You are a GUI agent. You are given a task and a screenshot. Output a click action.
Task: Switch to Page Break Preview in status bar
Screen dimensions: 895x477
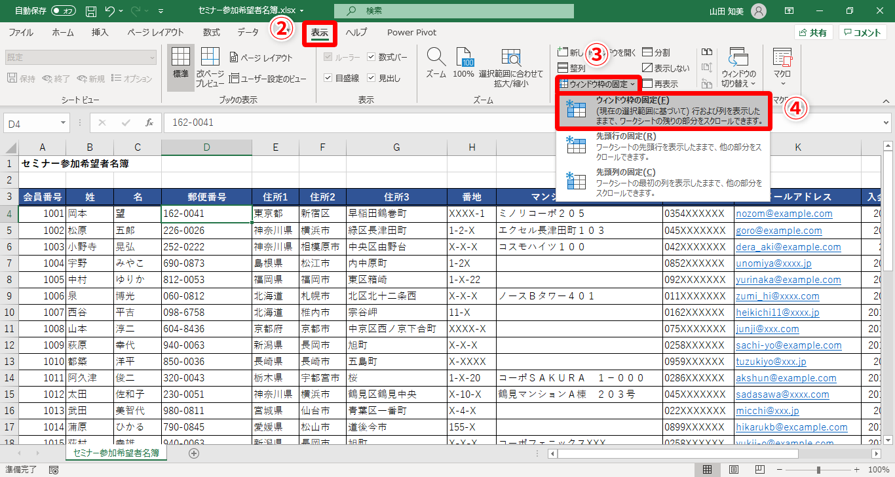pyautogui.click(x=760, y=470)
